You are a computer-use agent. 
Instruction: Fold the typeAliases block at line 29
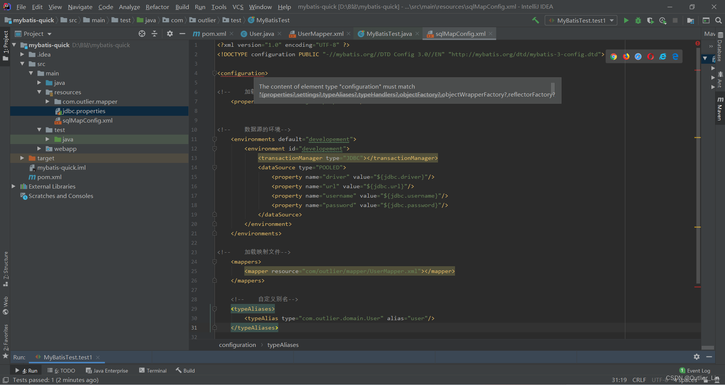214,309
